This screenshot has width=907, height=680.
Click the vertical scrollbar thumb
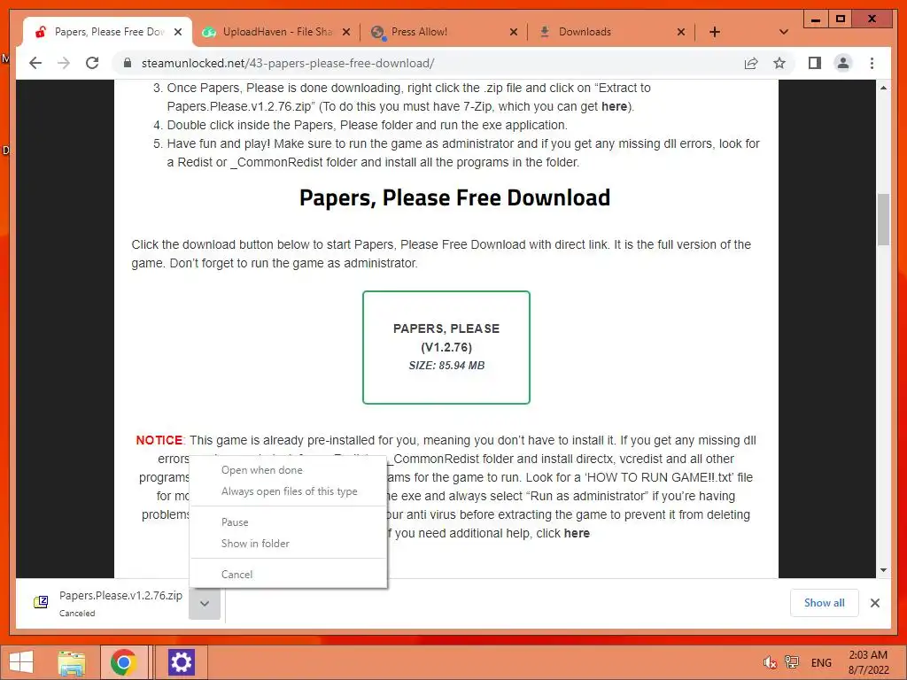pyautogui.click(x=883, y=220)
